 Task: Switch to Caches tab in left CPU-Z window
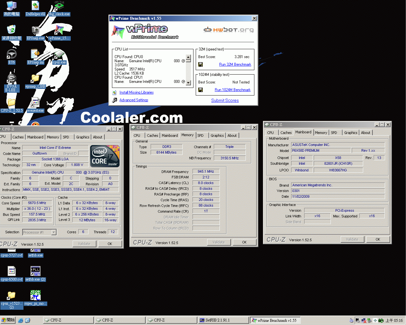click(18, 137)
